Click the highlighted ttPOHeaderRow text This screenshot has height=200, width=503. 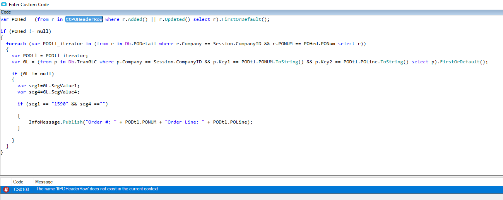(84, 19)
